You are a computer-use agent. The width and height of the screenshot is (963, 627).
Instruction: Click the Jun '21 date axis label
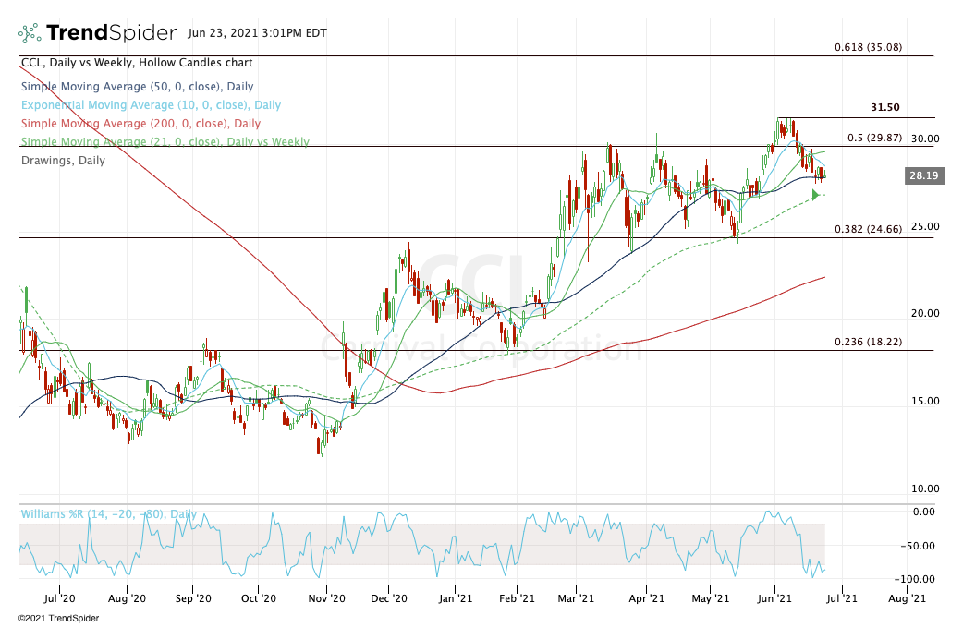[774, 598]
